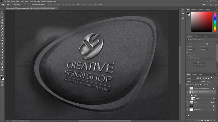Image resolution: width=218 pixels, height=122 pixels.
Task: Open the History panel icon
Action: coord(183,11)
